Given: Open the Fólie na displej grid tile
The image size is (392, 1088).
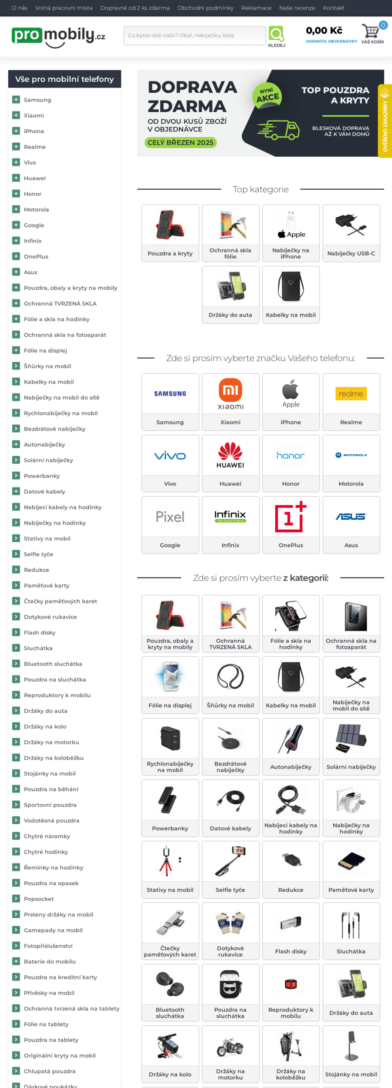Looking at the screenshot, I should [170, 685].
